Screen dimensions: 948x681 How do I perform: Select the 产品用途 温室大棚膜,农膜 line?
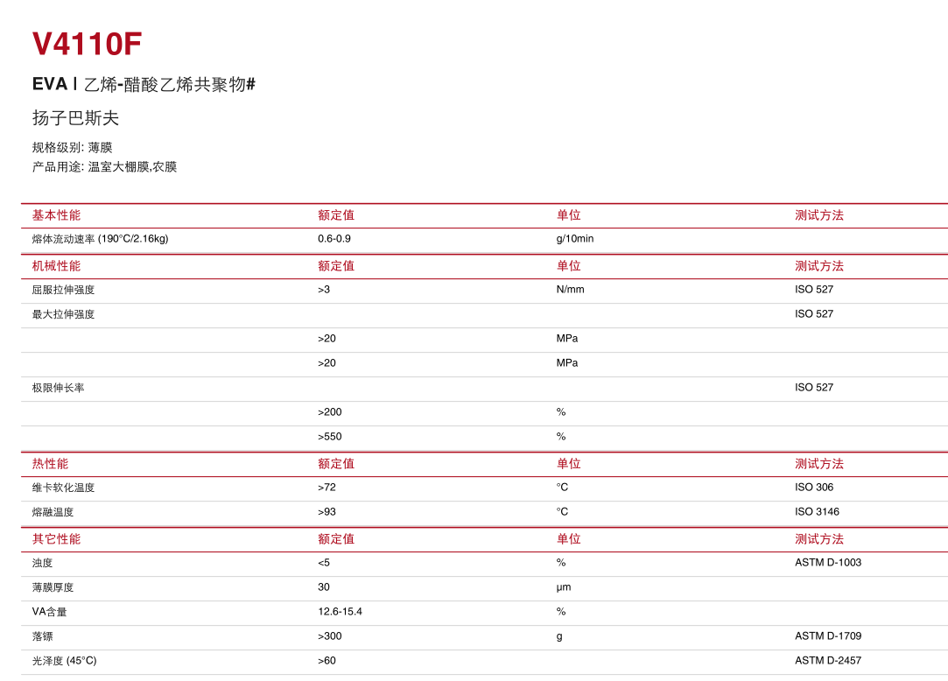pyautogui.click(x=104, y=166)
